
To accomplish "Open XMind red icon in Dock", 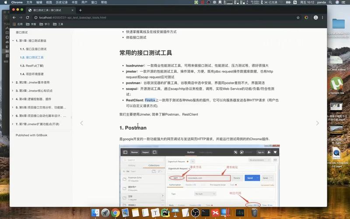I will click(215, 212).
